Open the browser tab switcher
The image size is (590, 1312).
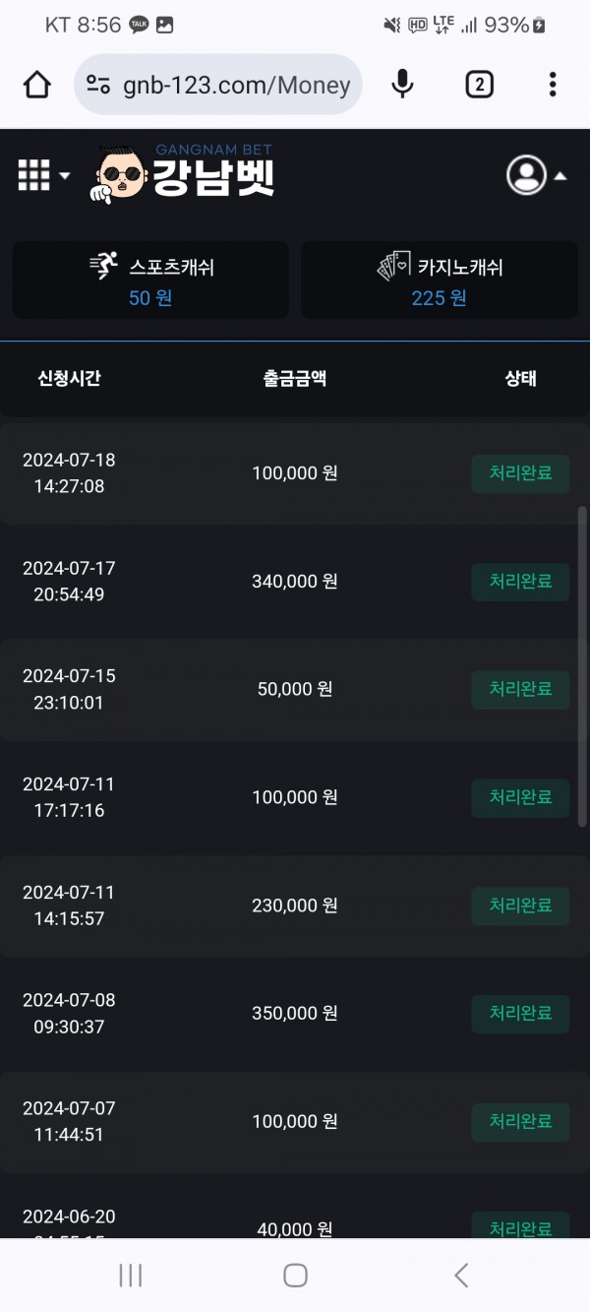tap(479, 86)
